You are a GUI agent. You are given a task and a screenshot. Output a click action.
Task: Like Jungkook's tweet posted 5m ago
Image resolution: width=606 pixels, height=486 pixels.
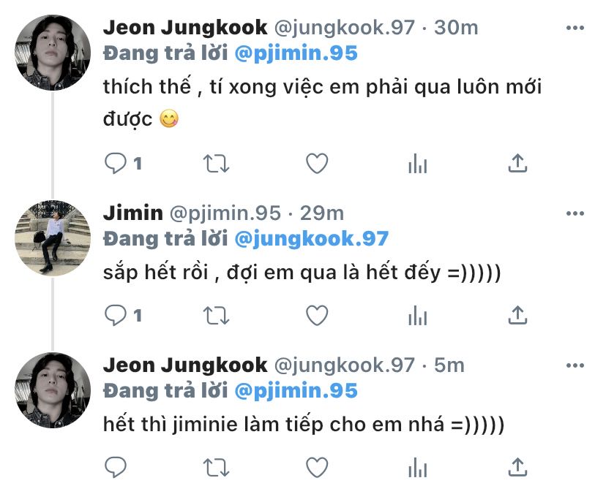tap(316, 466)
